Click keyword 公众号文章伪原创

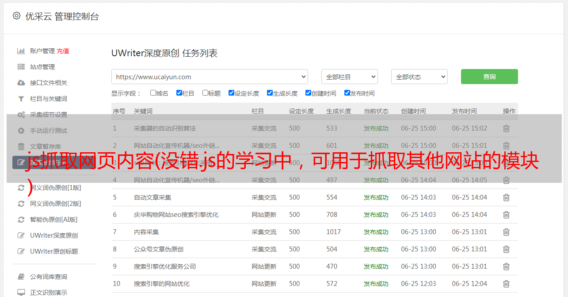159,249
